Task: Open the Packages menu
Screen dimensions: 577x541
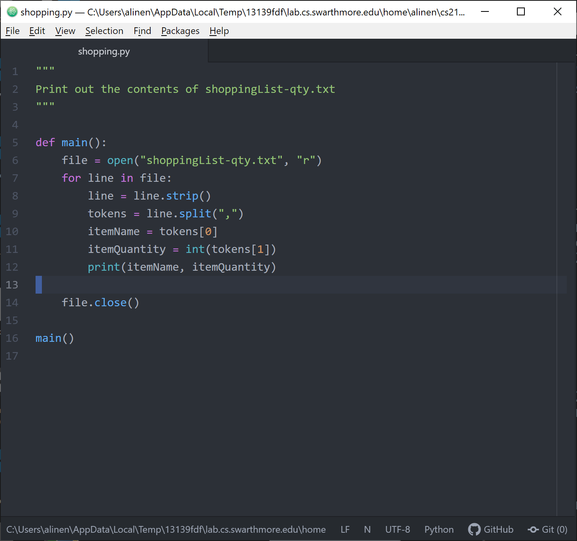Action: [180, 31]
